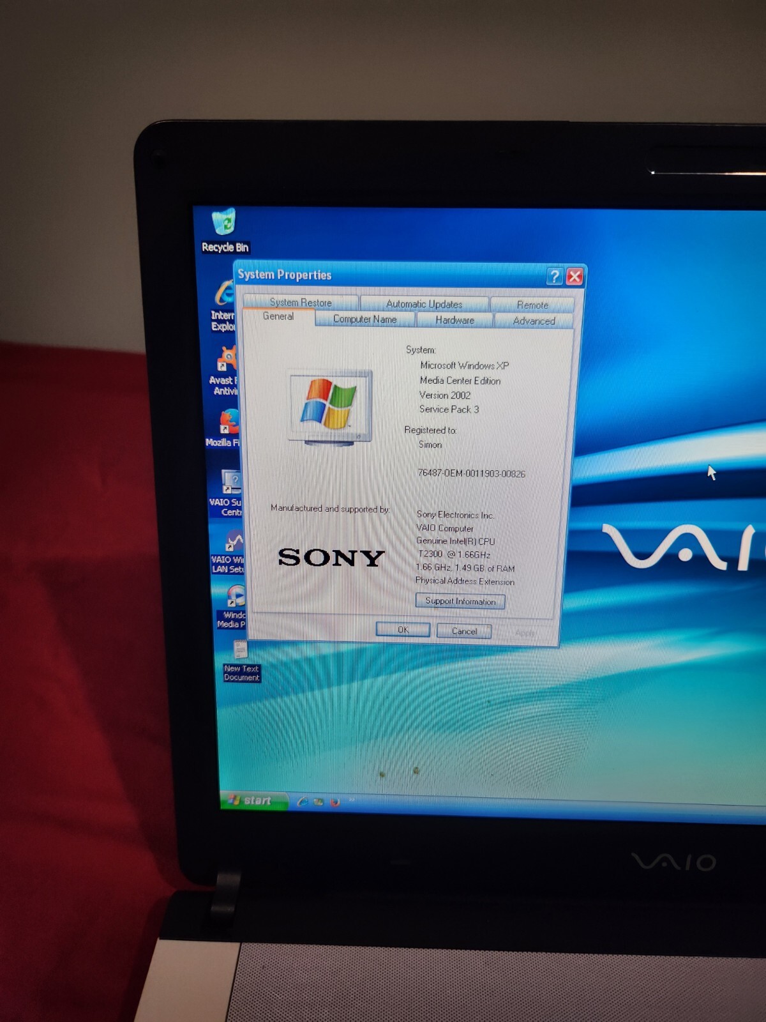This screenshot has width=766, height=1022.
Task: Click the 'Version 2002' text
Action: 444,395
